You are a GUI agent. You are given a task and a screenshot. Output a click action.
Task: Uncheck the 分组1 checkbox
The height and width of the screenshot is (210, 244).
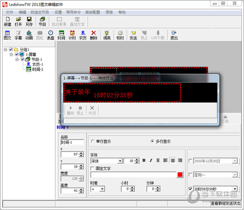11,50
